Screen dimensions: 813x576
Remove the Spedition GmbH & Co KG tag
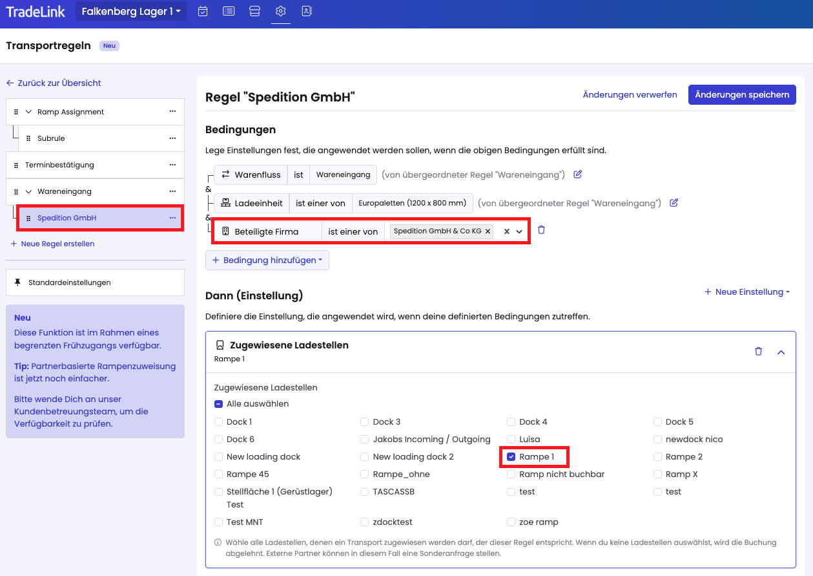point(488,231)
